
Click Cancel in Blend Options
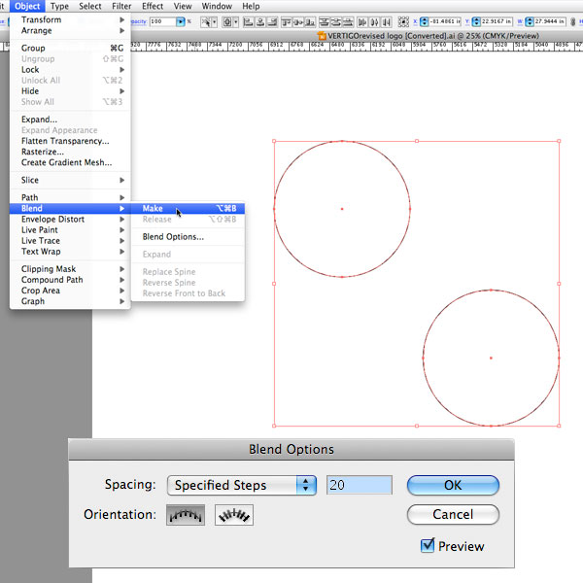pos(453,515)
